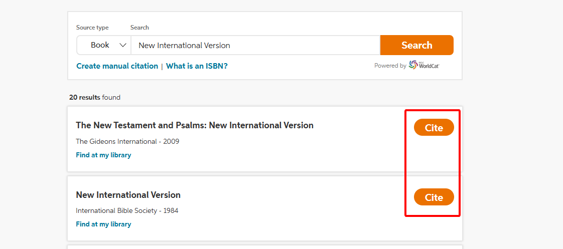The image size is (563, 249).
Task: Follow the What is an ISBN? link
Action: [197, 66]
